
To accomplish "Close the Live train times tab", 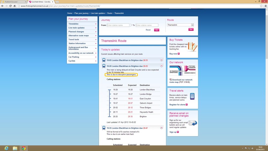I will pyautogui.click(x=53, y=2).
